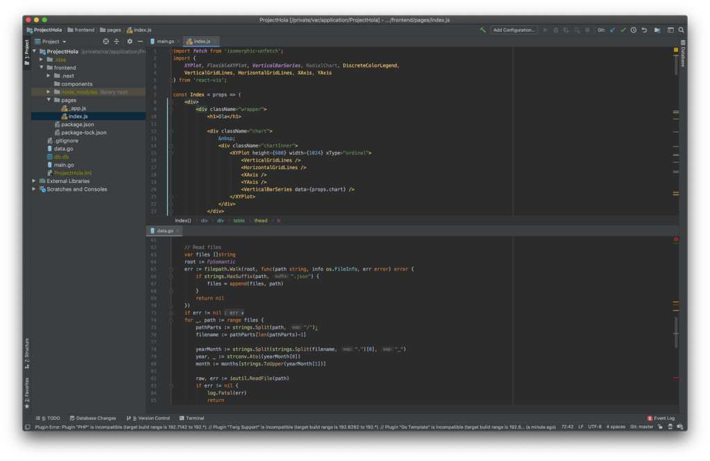
Task: Open the Git Show History clock icon
Action: 634,30
